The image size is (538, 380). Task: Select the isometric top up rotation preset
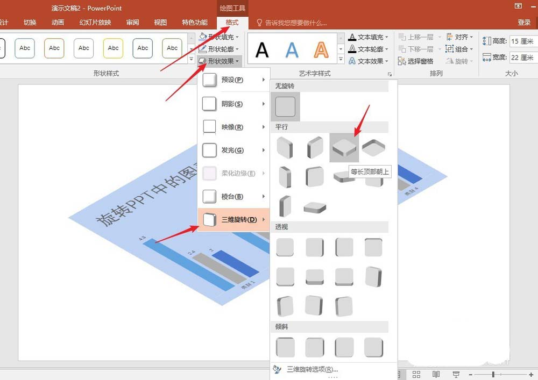click(x=344, y=148)
